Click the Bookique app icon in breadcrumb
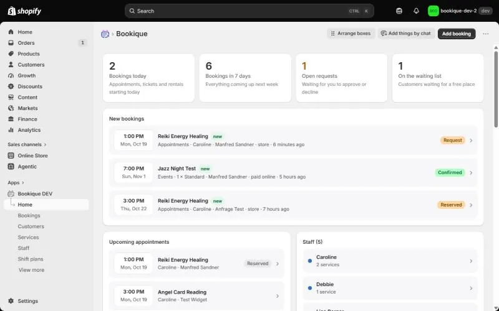 pyautogui.click(x=105, y=34)
